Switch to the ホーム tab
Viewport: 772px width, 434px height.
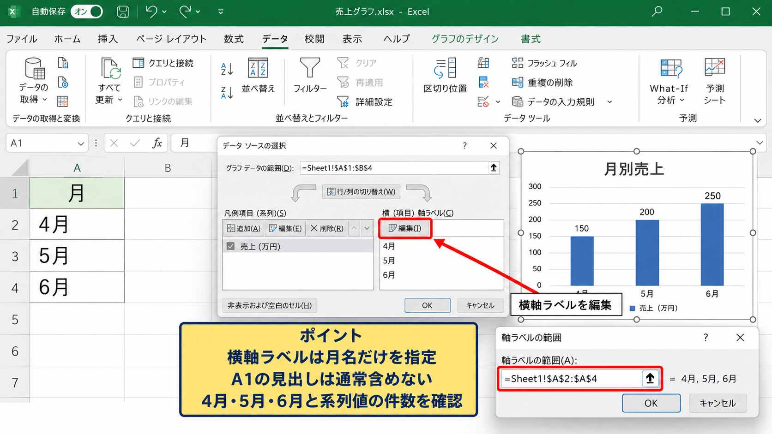[67, 39]
